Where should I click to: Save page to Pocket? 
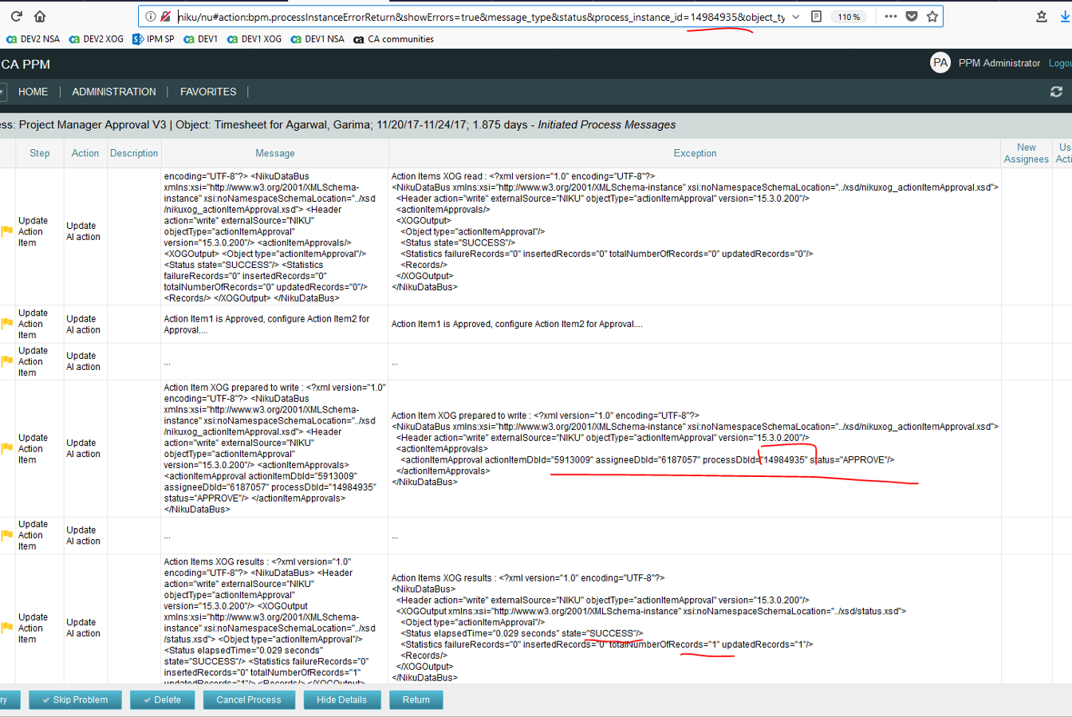[912, 17]
